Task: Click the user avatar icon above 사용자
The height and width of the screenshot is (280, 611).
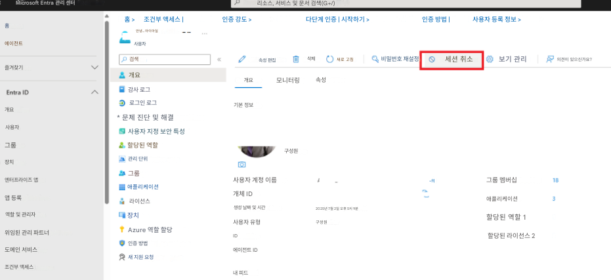Action: 126,37
